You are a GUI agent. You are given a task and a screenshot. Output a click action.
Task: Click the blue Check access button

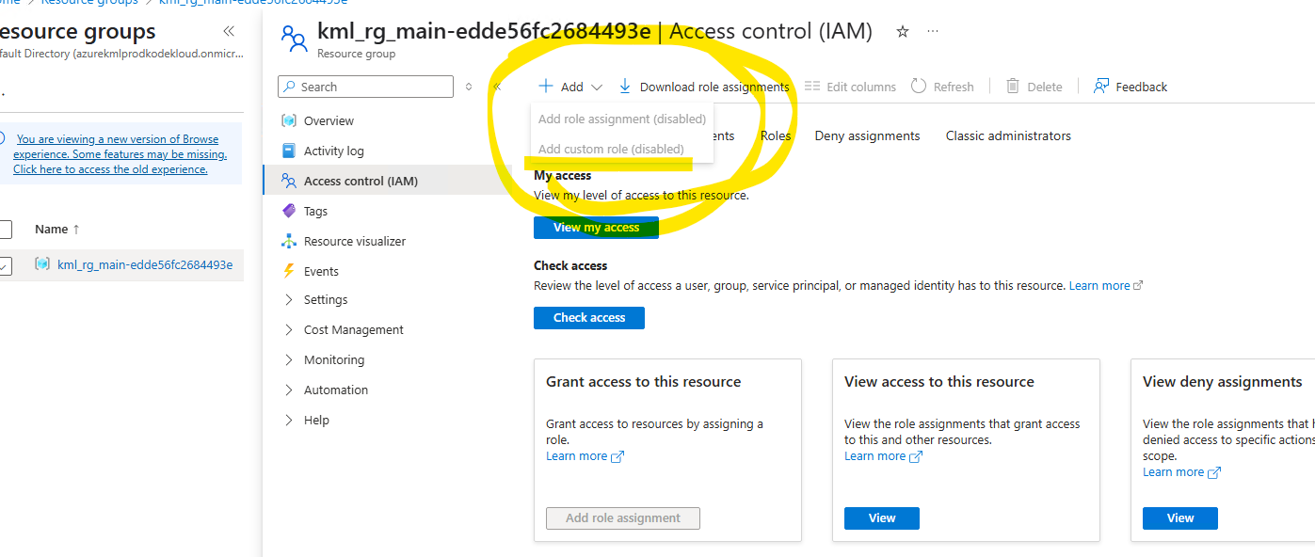tap(589, 318)
